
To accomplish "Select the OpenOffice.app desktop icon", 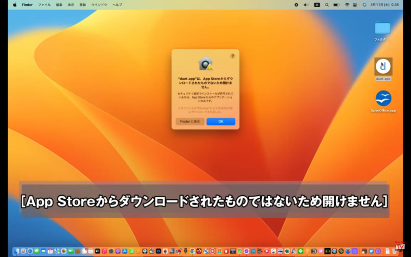I will point(383,98).
